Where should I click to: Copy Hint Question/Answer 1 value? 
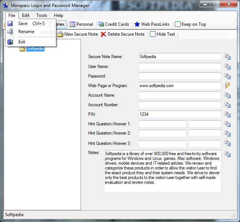click(x=228, y=124)
